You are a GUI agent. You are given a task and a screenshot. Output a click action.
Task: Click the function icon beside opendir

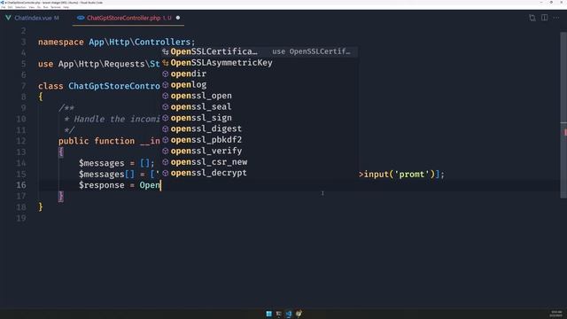click(166, 74)
